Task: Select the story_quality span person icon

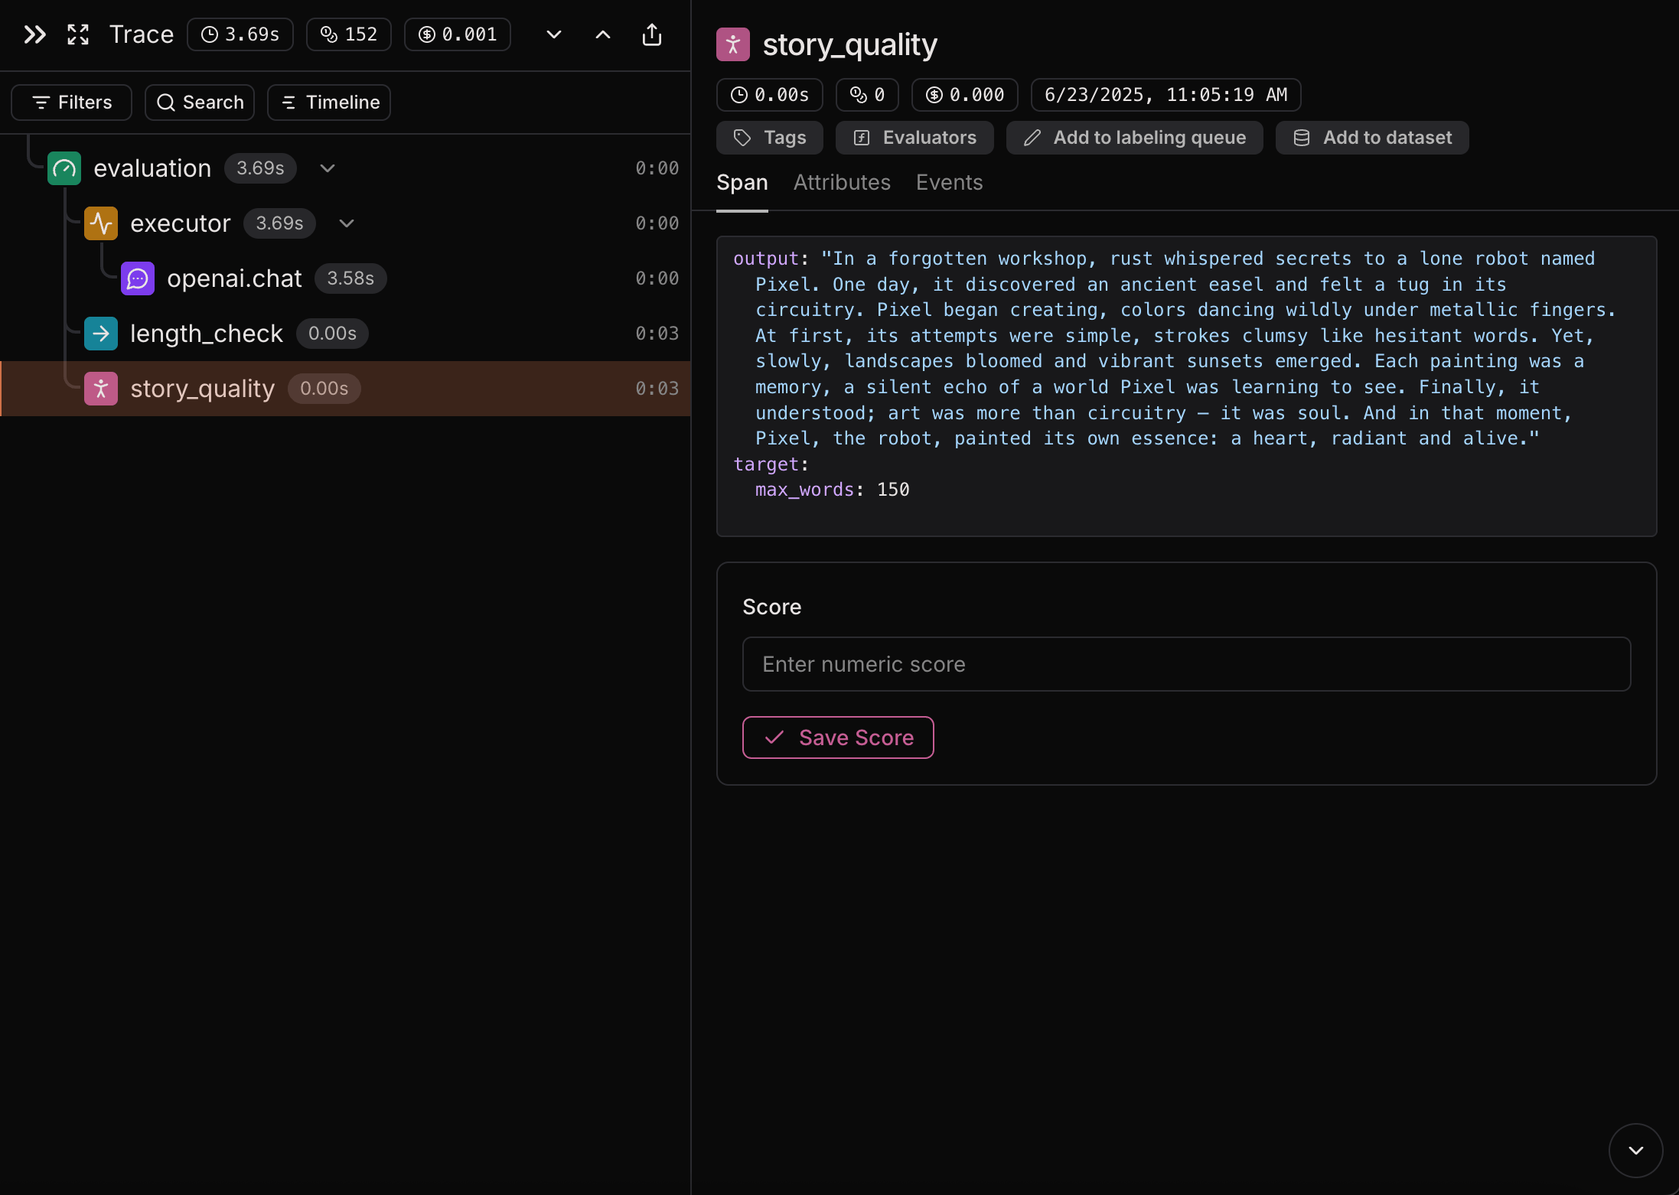Action: 101,389
